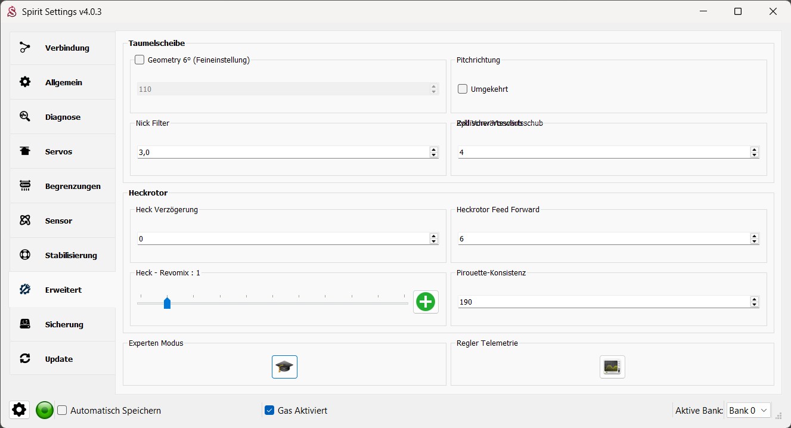Open the Regler Telemetrie monitor icon

coord(612,367)
